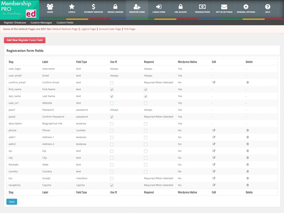
Task: Enable the Website field with Use It checkbox
Action: (112, 103)
